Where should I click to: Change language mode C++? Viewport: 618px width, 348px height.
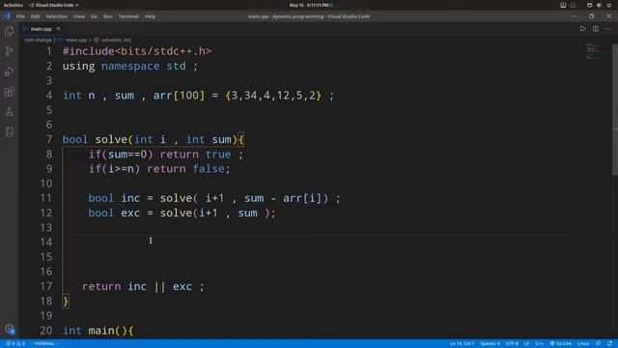click(x=540, y=343)
